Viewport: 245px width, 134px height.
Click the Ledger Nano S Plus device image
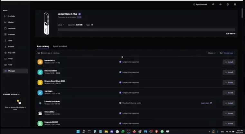click(x=46, y=24)
